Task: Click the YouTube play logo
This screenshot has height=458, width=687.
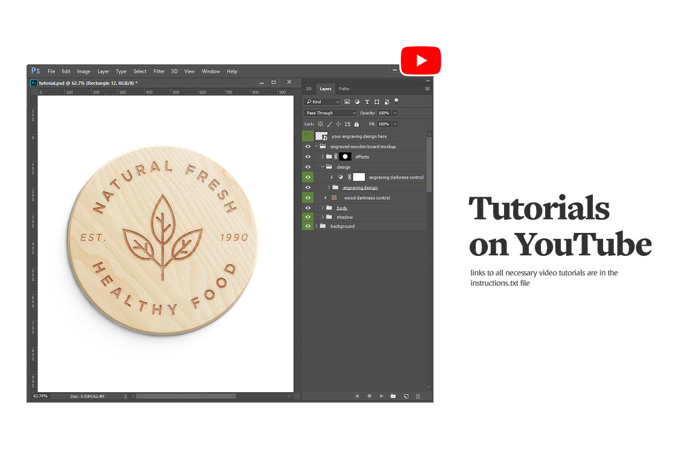Action: 421,61
